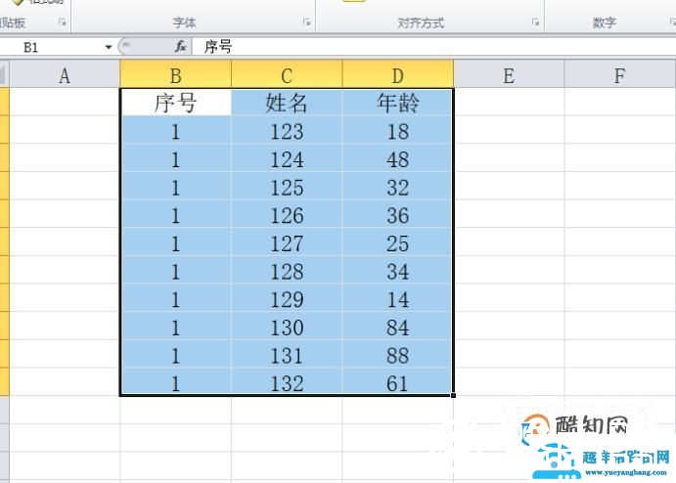The height and width of the screenshot is (483, 676).
Task: Select the cell containing 126
Action: (x=287, y=214)
